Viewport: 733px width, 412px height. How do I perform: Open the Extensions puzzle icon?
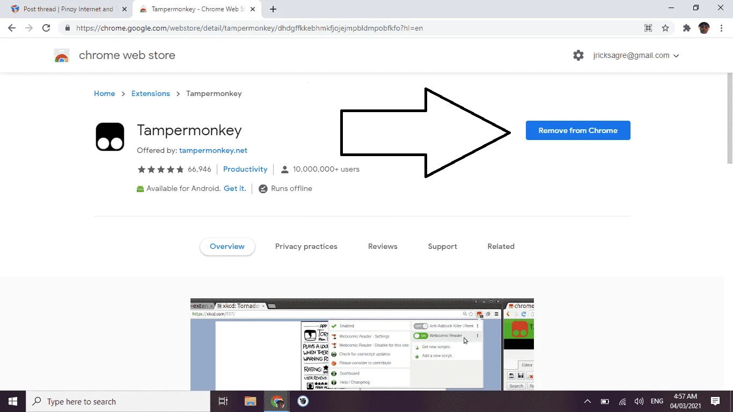tap(687, 28)
